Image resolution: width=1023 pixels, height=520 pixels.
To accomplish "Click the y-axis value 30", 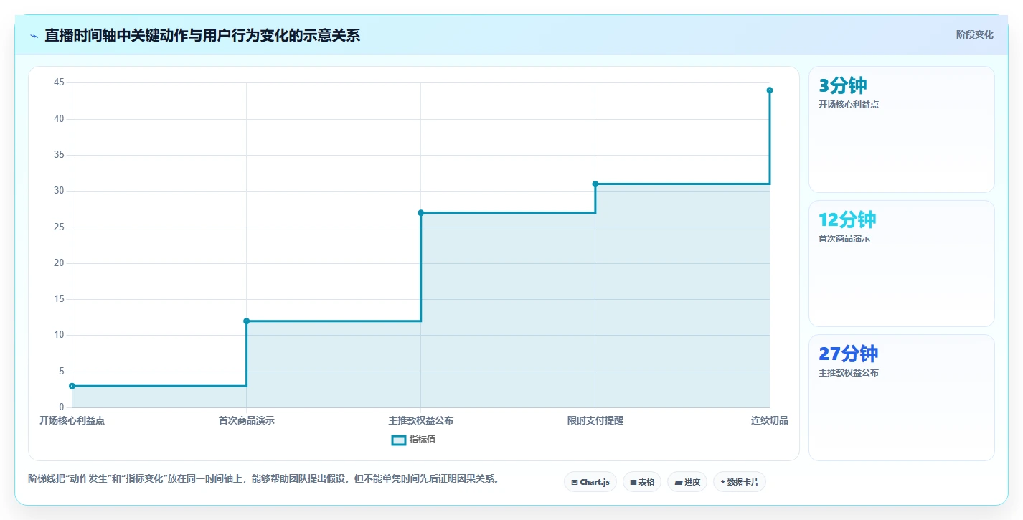I will coord(59,191).
